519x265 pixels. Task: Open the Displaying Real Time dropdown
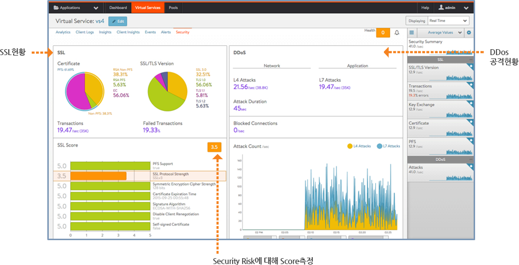pos(448,20)
